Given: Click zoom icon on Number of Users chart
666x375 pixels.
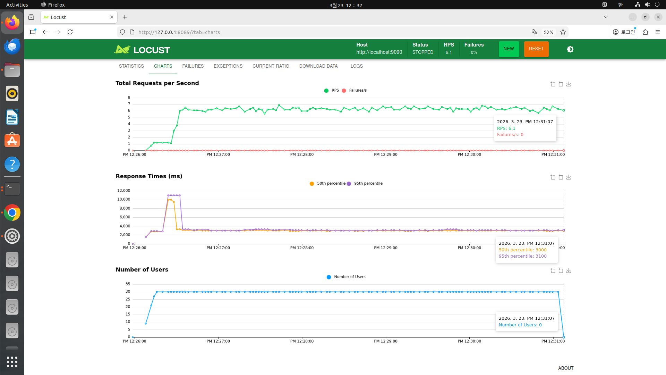Looking at the screenshot, I should point(553,270).
